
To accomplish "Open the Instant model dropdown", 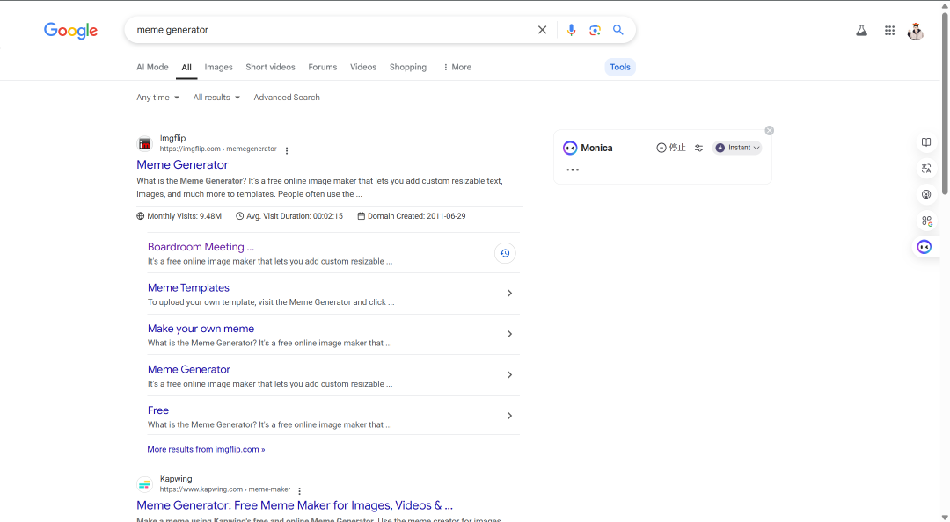I will click(737, 148).
